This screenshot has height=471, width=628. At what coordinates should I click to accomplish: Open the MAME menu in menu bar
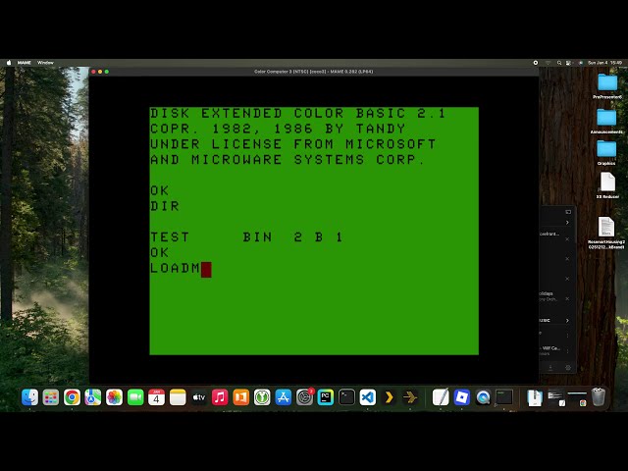click(24, 63)
